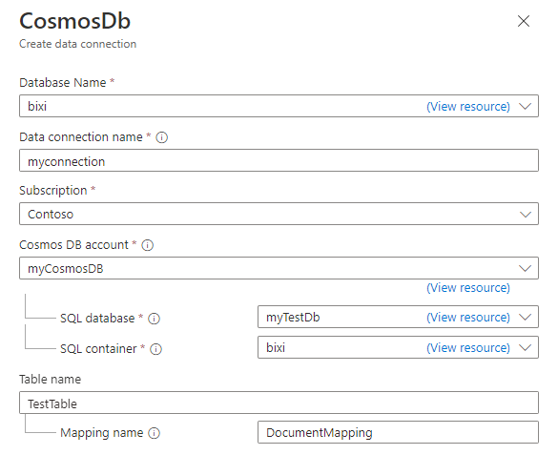This screenshot has height=455, width=558.
Task: Open the SQL container dropdown bixi
Action: 398,347
